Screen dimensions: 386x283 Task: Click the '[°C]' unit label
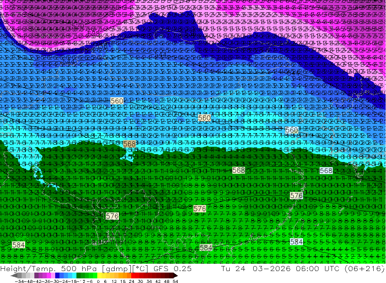click(x=140, y=269)
